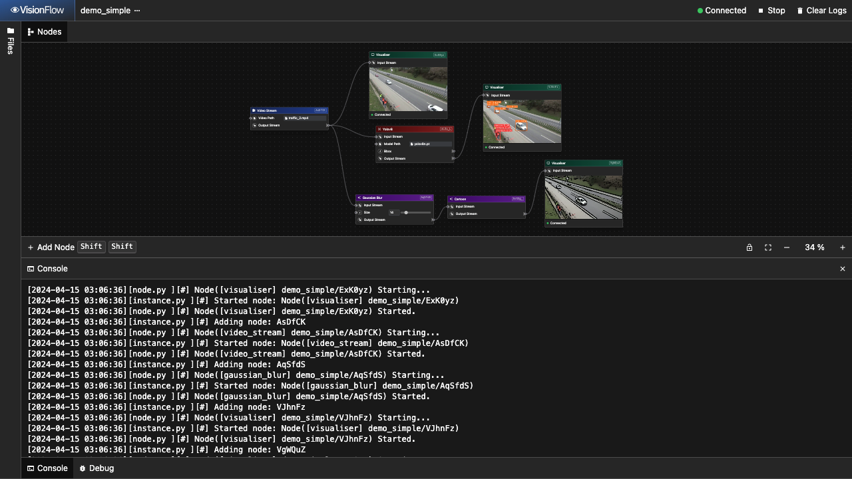Click the yolov8n.pt model path field
The image size is (852, 479).
pos(431,144)
